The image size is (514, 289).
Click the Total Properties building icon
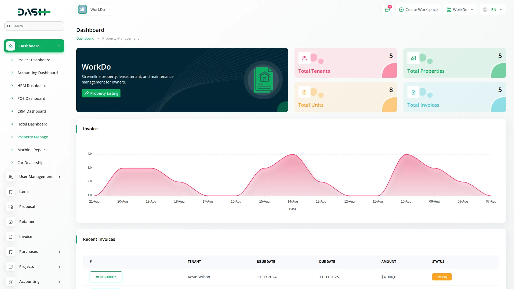(413, 58)
